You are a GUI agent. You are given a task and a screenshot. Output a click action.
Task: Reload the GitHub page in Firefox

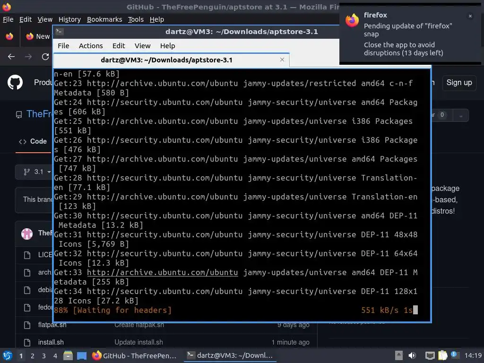[x=45, y=57]
